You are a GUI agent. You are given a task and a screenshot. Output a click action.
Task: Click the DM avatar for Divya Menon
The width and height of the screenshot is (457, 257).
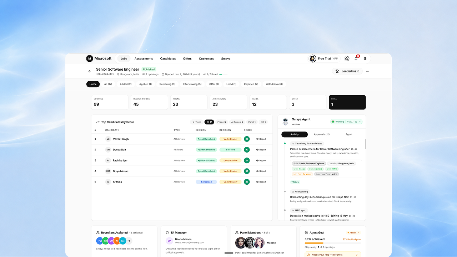click(108, 171)
